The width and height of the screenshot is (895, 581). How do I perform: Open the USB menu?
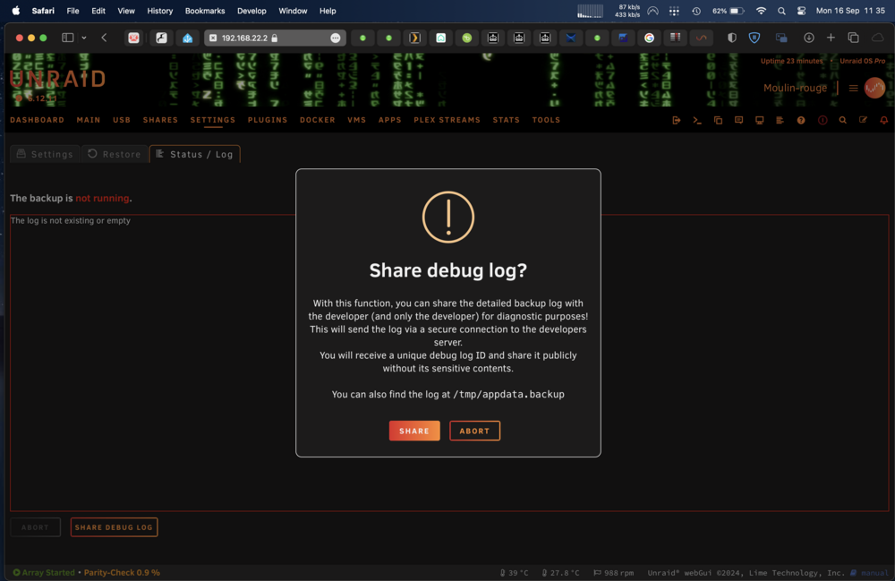coord(122,120)
